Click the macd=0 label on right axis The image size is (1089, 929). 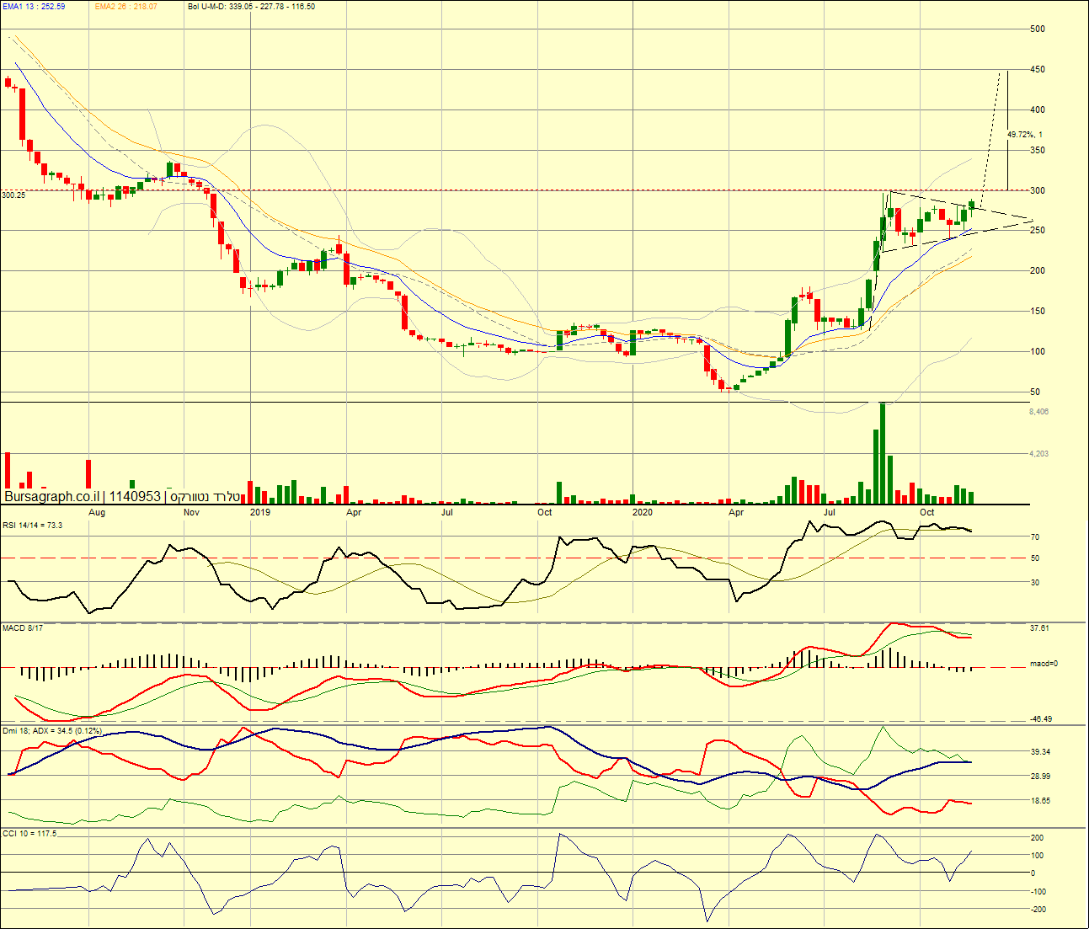(x=1044, y=664)
